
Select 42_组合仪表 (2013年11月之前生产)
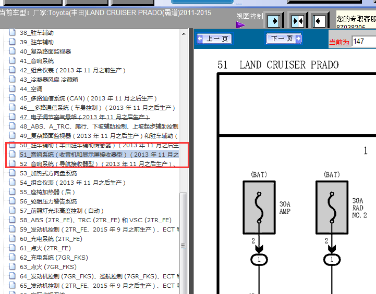point(72,70)
